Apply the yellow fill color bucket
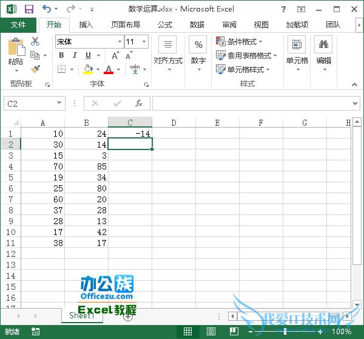 click(x=89, y=69)
